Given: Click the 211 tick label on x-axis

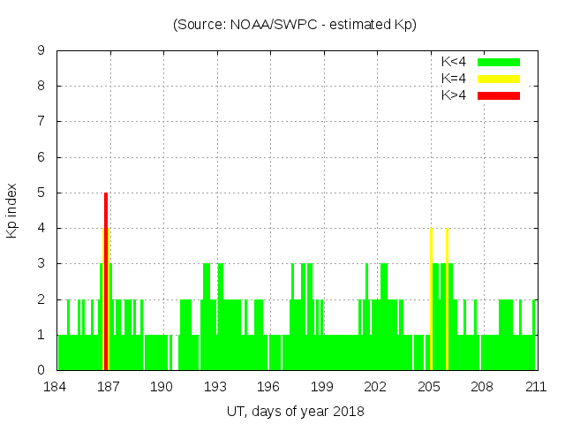Looking at the screenshot, I should [x=535, y=387].
